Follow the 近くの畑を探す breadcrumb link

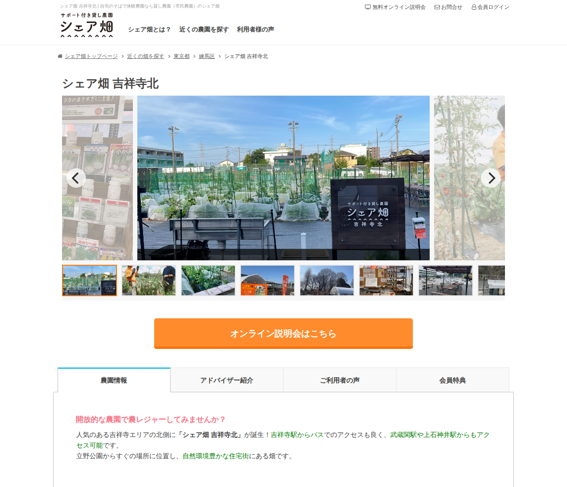146,56
